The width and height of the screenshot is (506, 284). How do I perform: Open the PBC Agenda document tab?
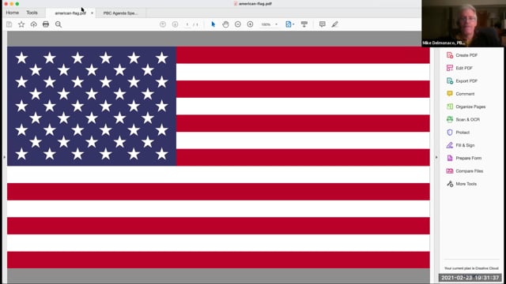coord(120,13)
